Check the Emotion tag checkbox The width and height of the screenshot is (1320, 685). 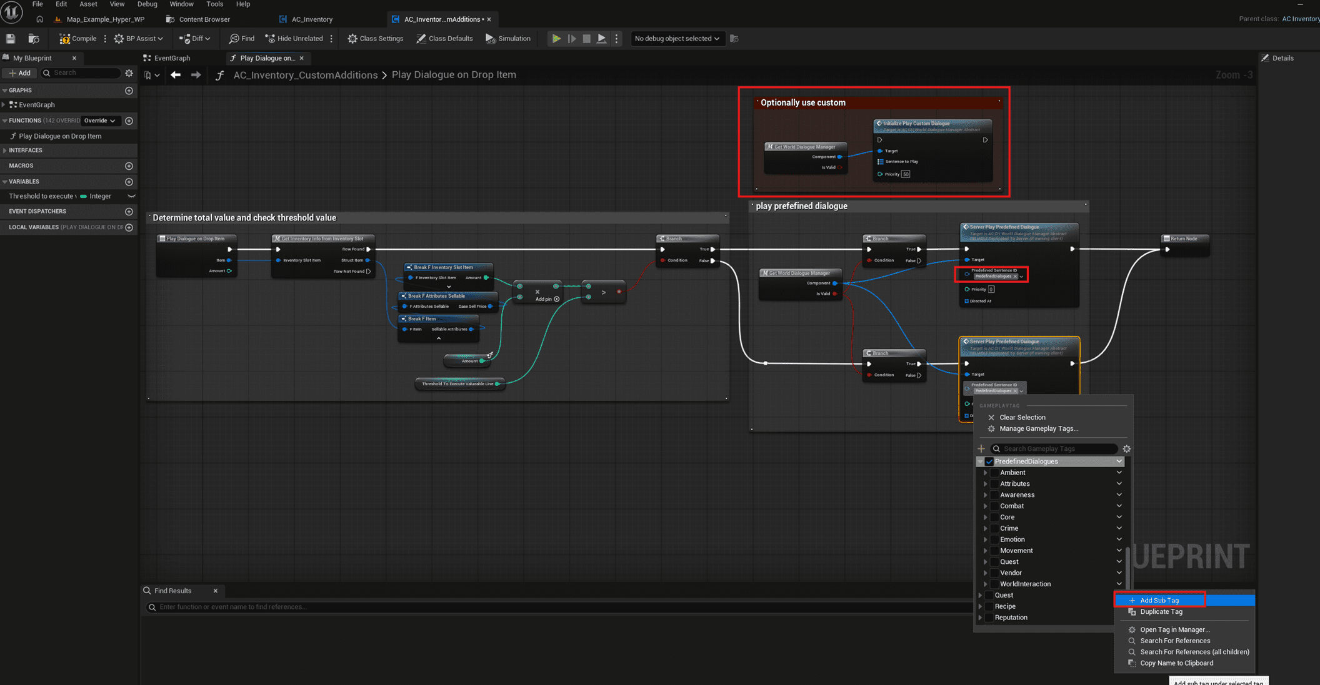994,540
